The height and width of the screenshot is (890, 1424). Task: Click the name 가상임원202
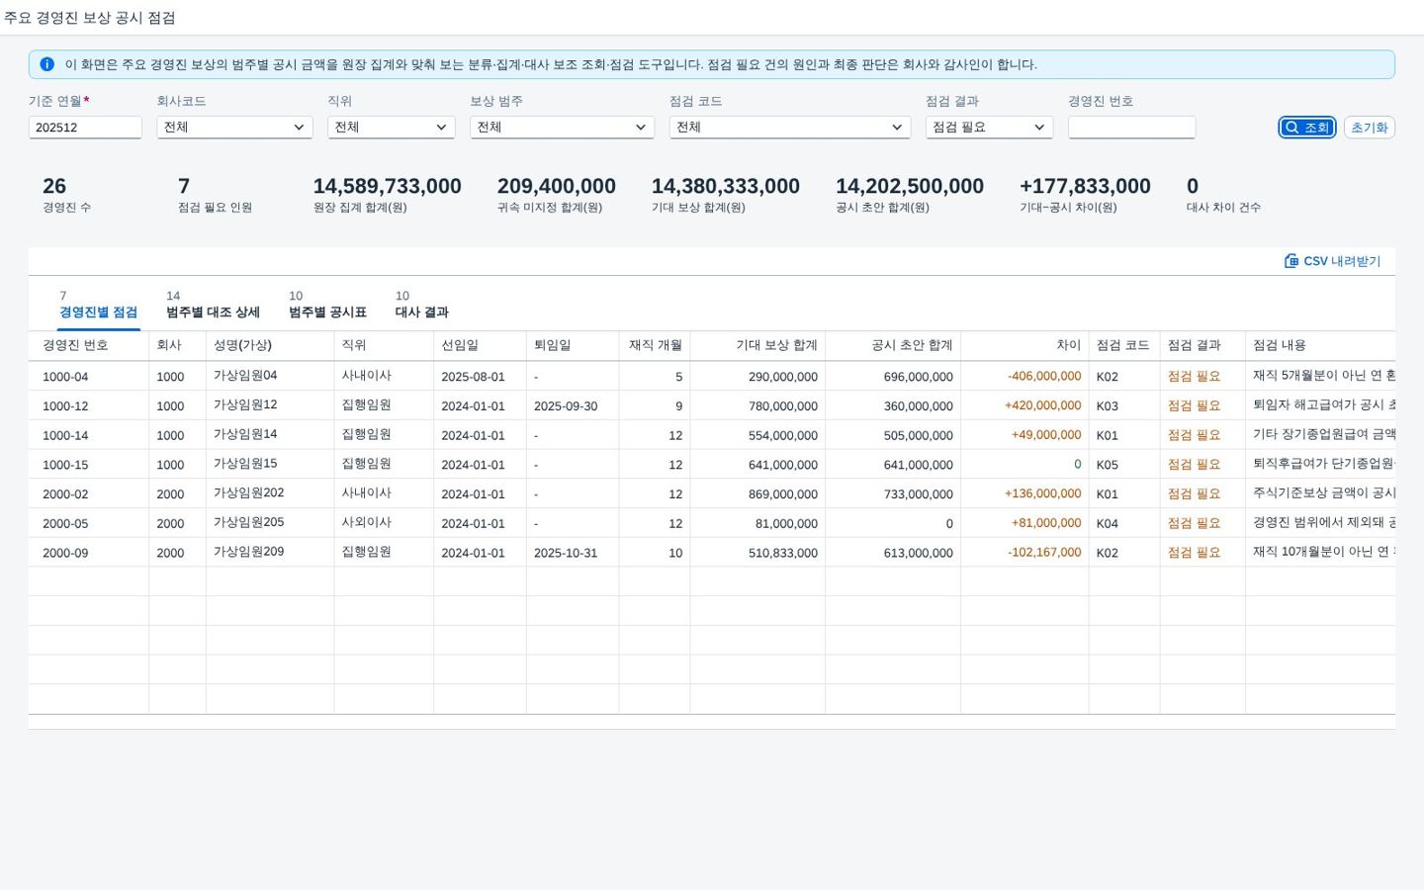click(249, 493)
